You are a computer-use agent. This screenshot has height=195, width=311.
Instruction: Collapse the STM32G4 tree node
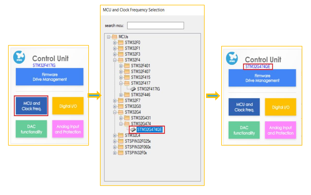coord(115,112)
